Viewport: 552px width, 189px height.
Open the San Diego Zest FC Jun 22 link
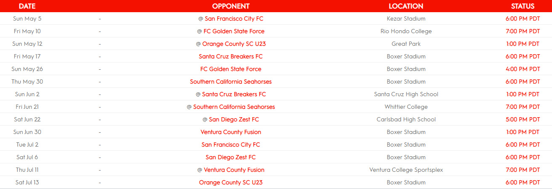234,119
